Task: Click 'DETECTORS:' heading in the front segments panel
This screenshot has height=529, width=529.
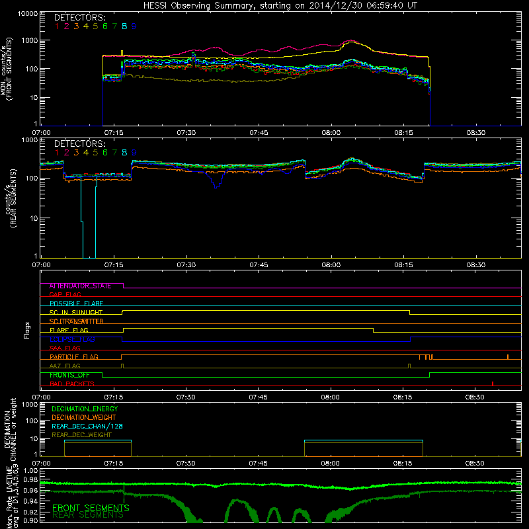Action: click(x=80, y=17)
